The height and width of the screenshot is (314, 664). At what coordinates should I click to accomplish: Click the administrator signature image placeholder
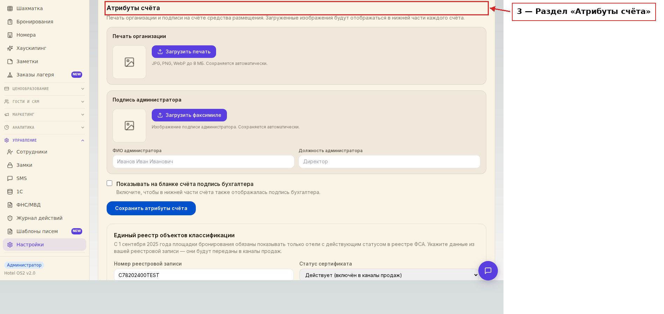pyautogui.click(x=129, y=126)
